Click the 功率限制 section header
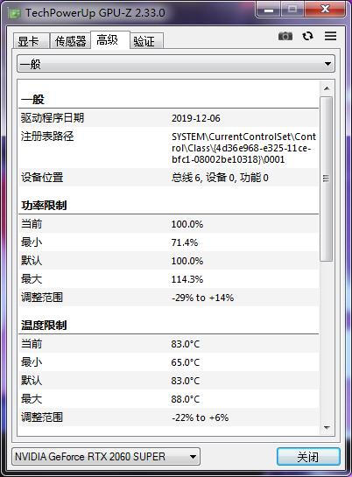This screenshot has height=477, width=352. [x=44, y=206]
